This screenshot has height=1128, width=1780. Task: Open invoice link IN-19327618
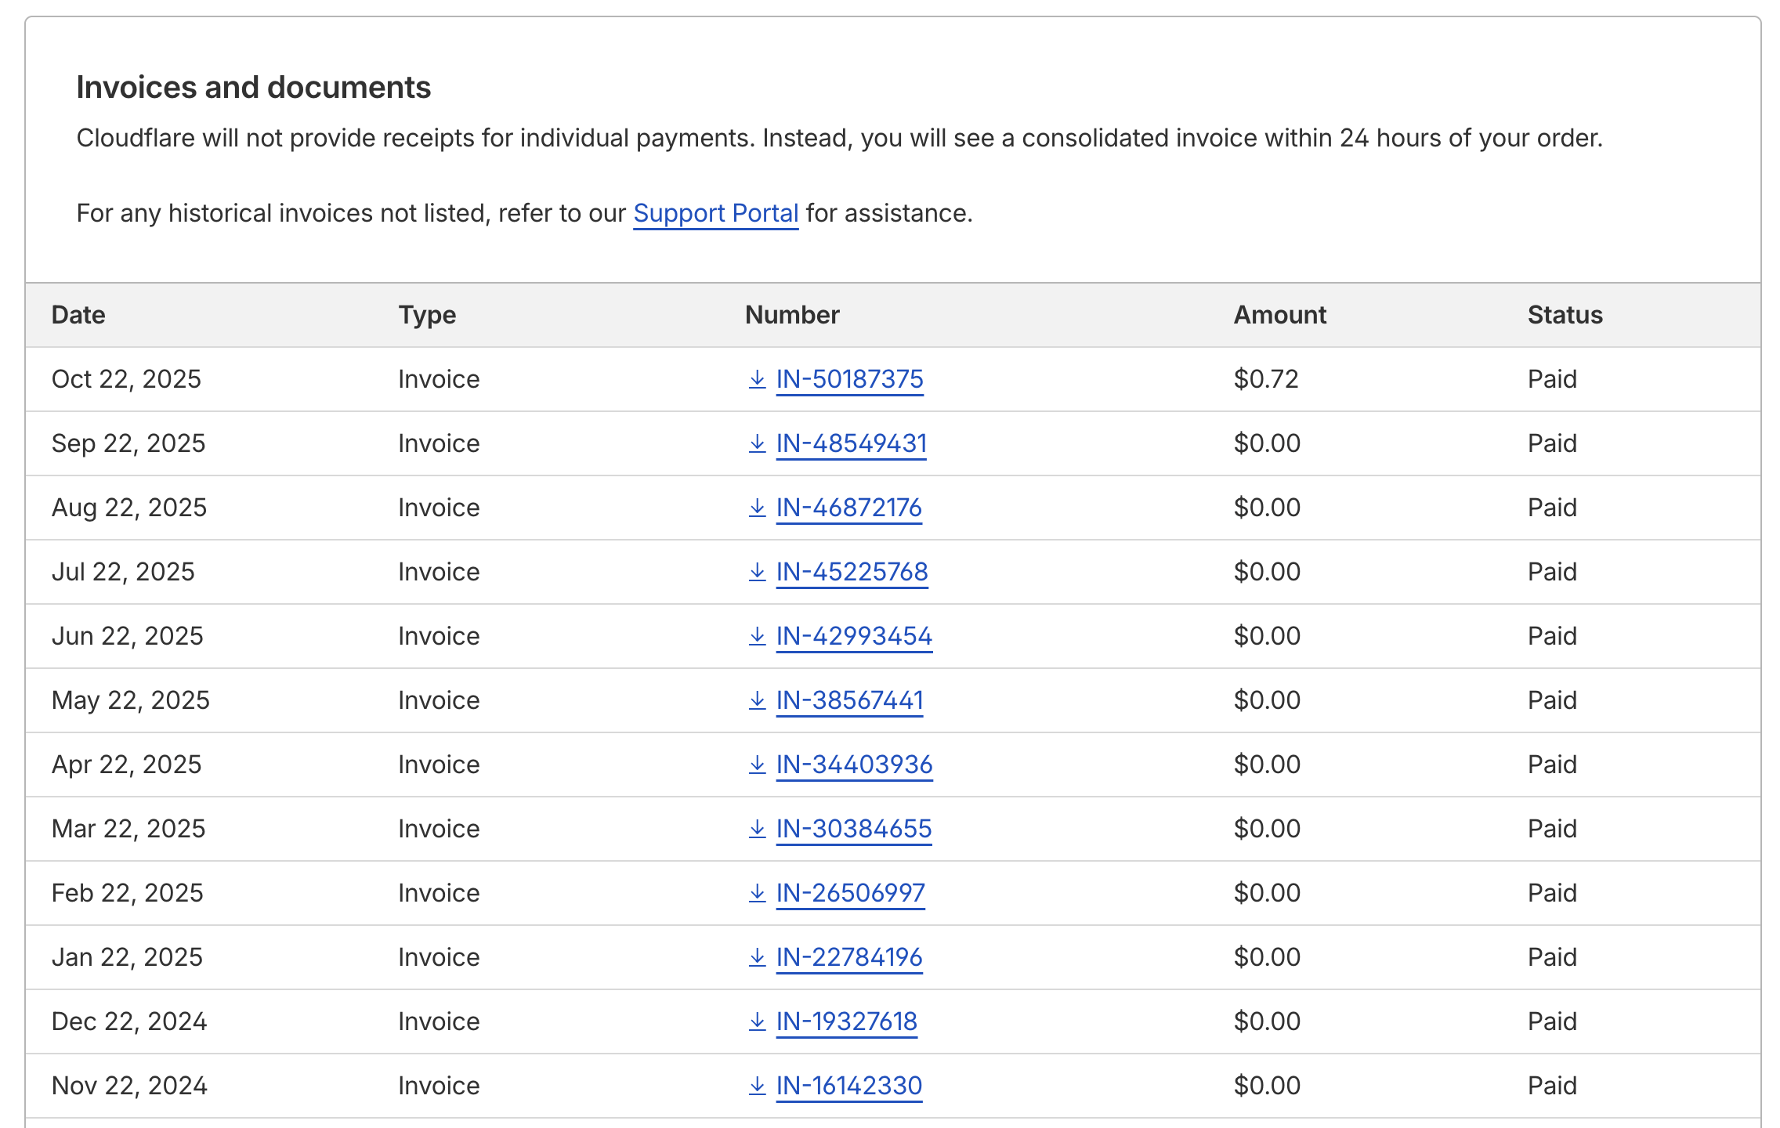[846, 1021]
